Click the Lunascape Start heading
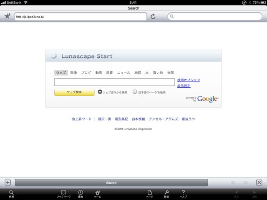Image resolution: width=267 pixels, height=200 pixels. coord(87,56)
